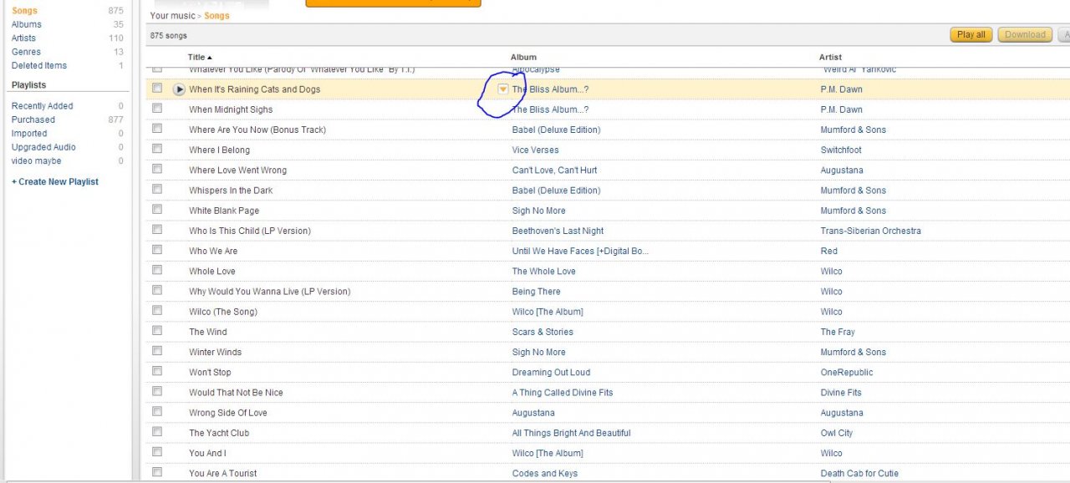Screen dimensions: 1070x483
Task: Open The Whole Love album link
Action: tap(544, 272)
